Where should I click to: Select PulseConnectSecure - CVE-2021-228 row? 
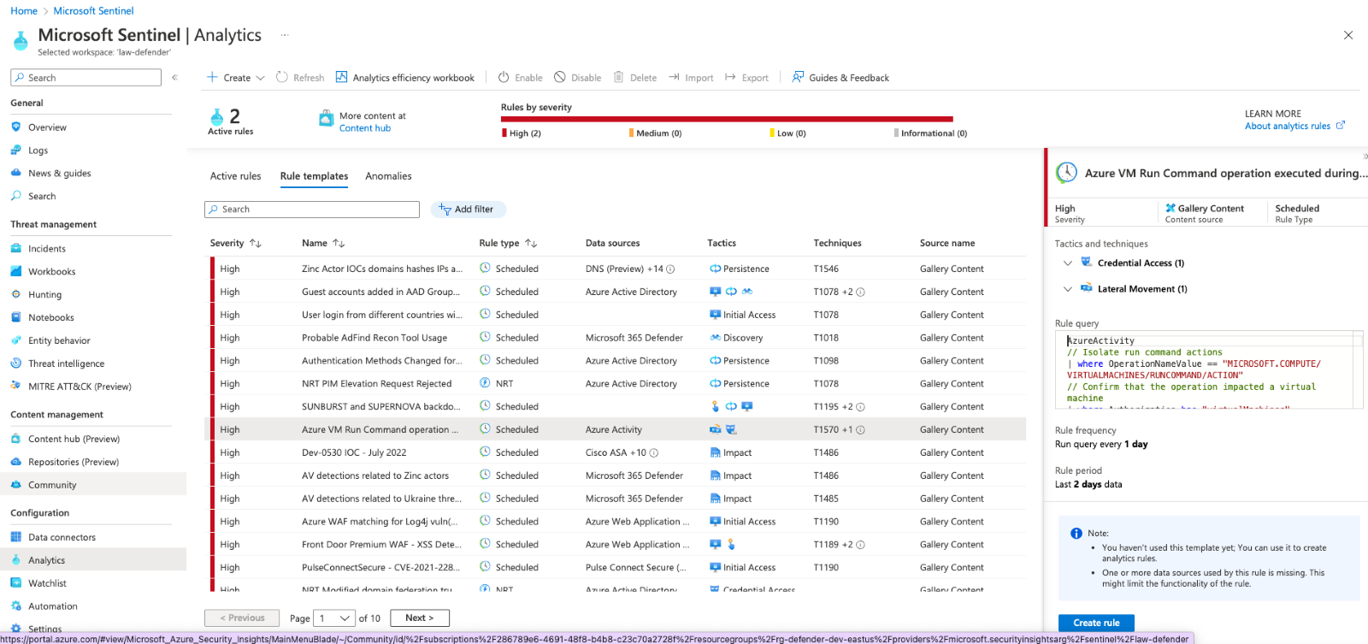617,568
